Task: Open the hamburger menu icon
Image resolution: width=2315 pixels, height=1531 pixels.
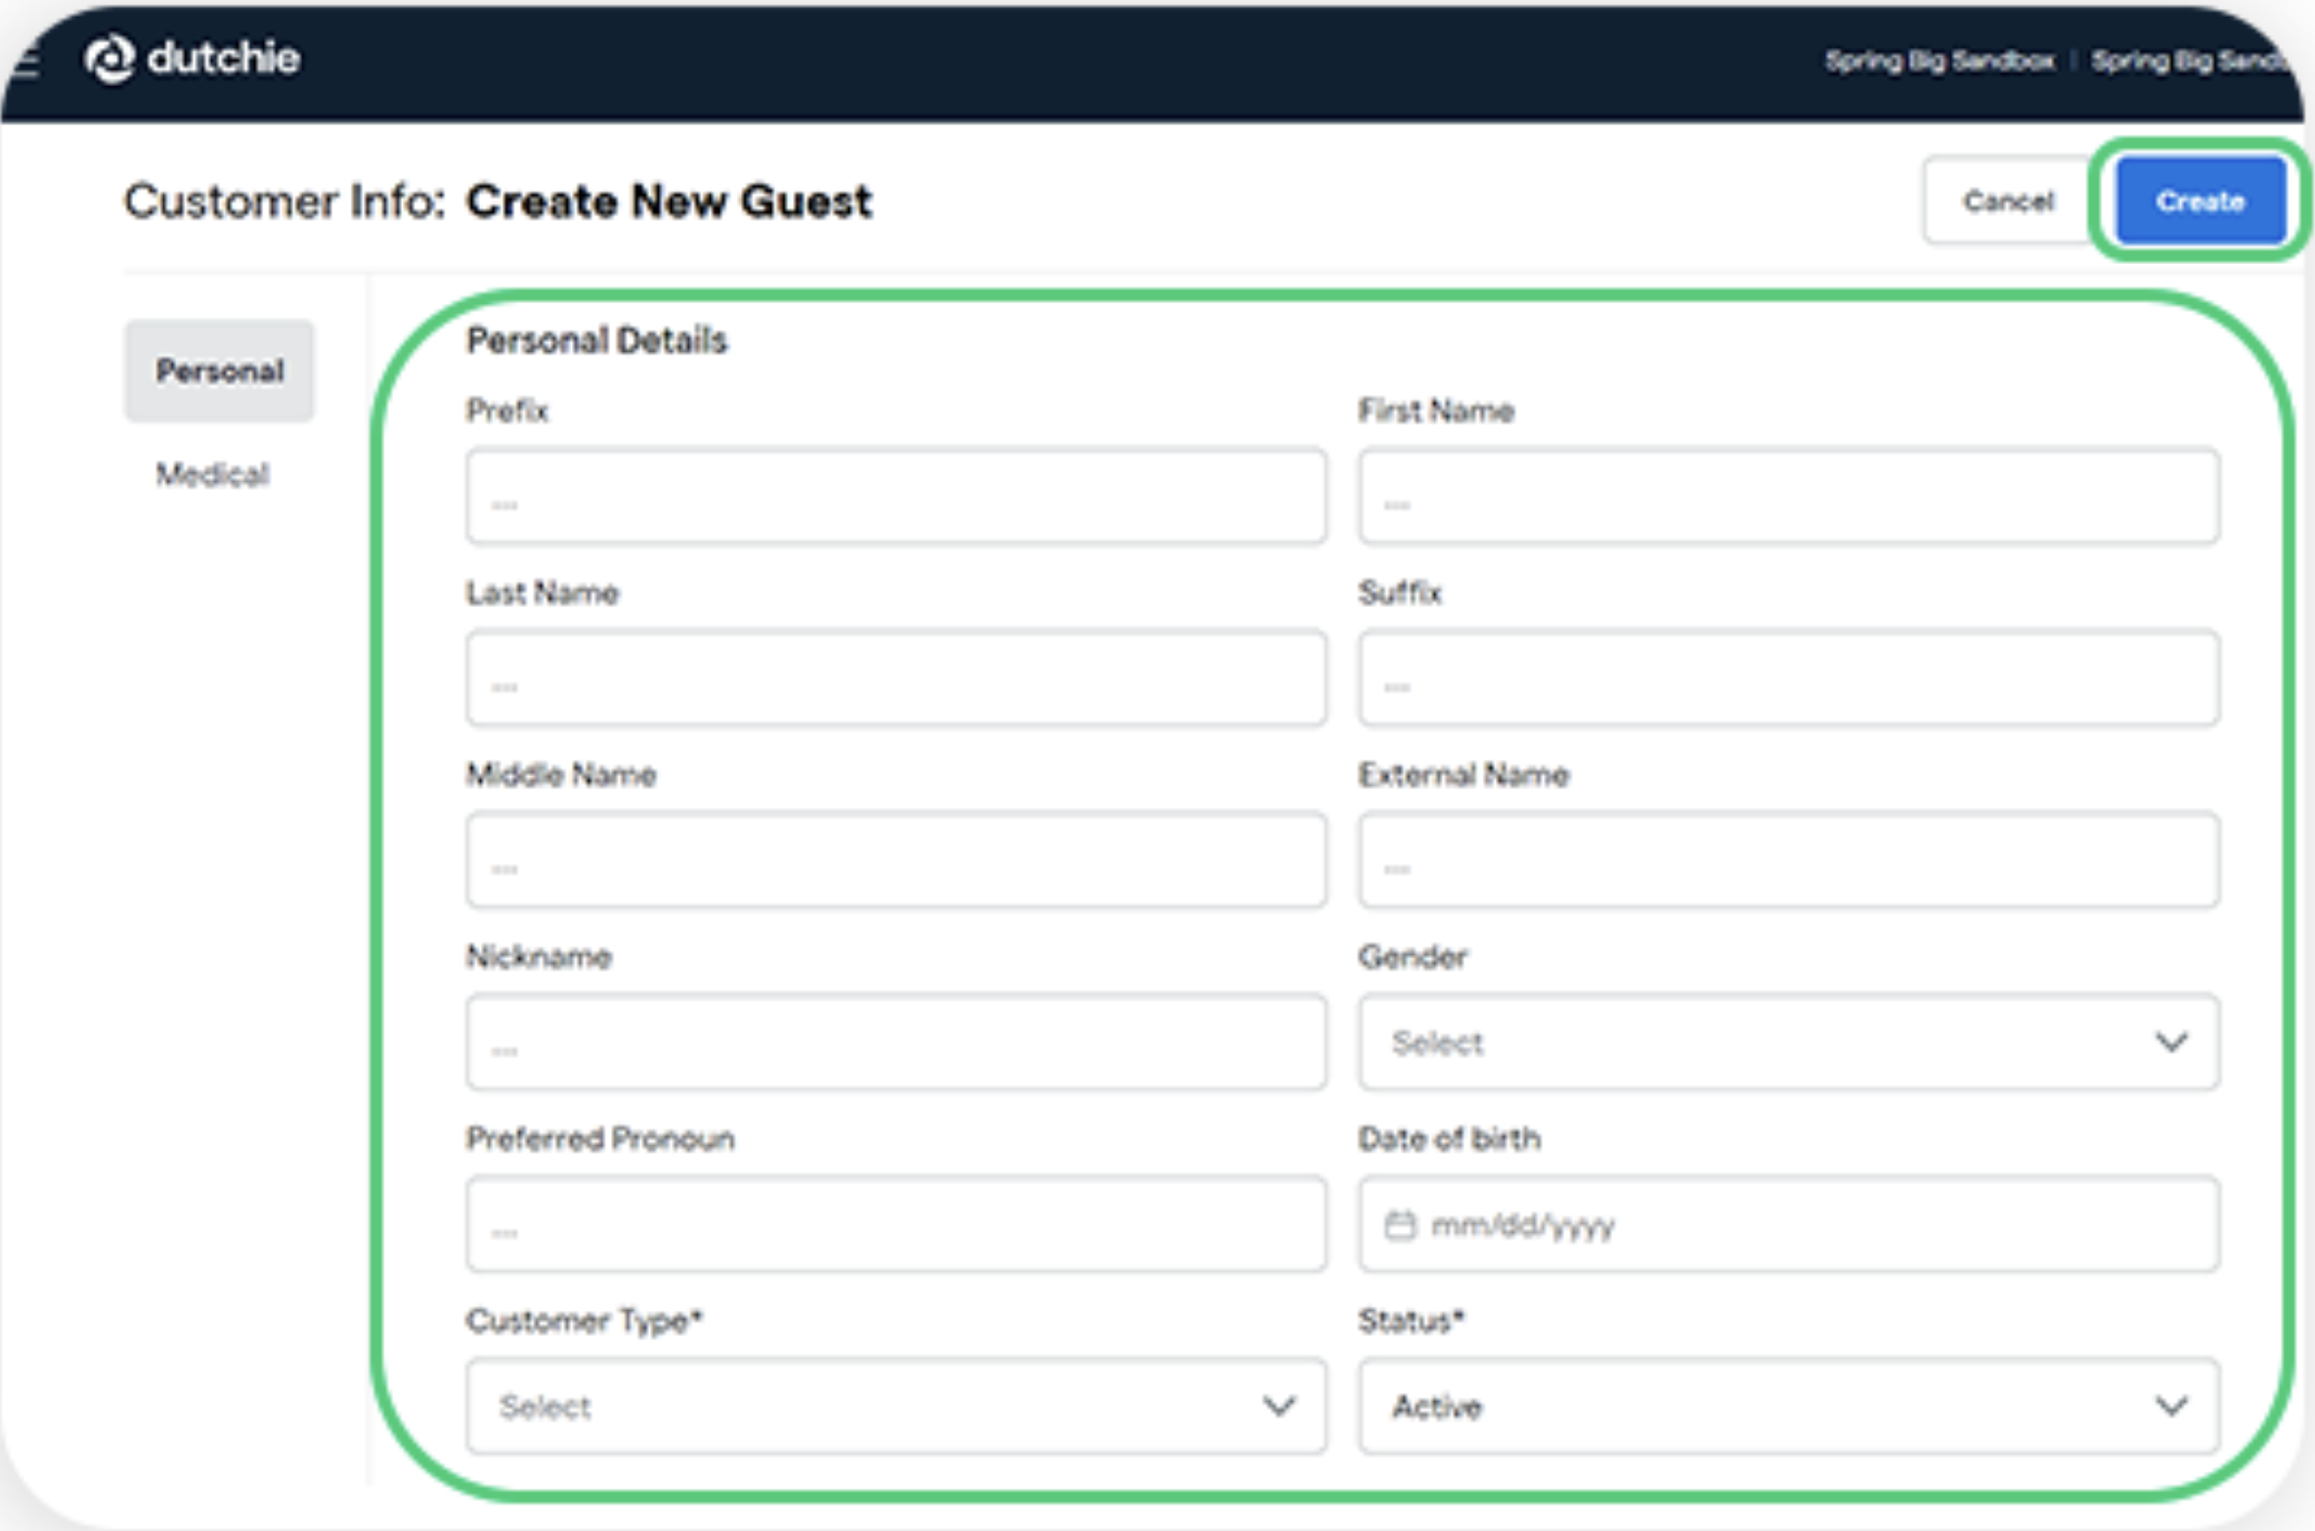Action: point(27,63)
